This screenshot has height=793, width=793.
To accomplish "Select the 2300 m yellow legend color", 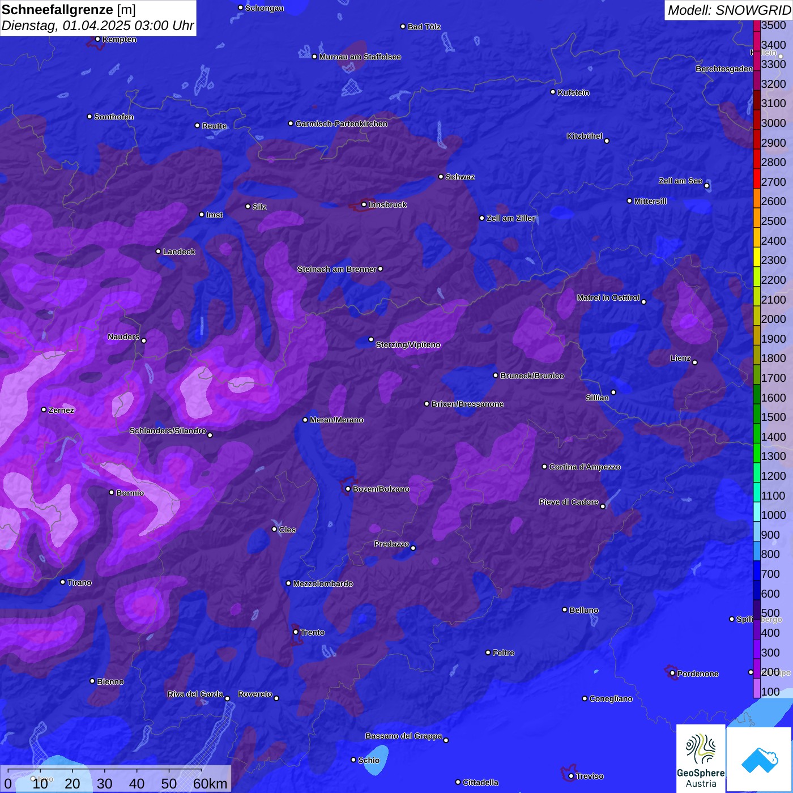I will point(756,257).
